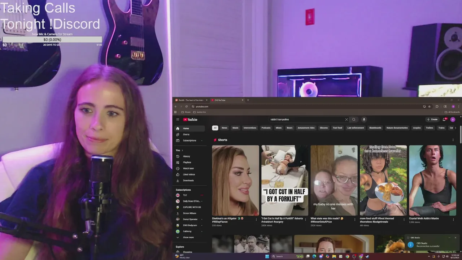Select the Interventions filter chip
Screen dimensions: 462x260
point(250,128)
